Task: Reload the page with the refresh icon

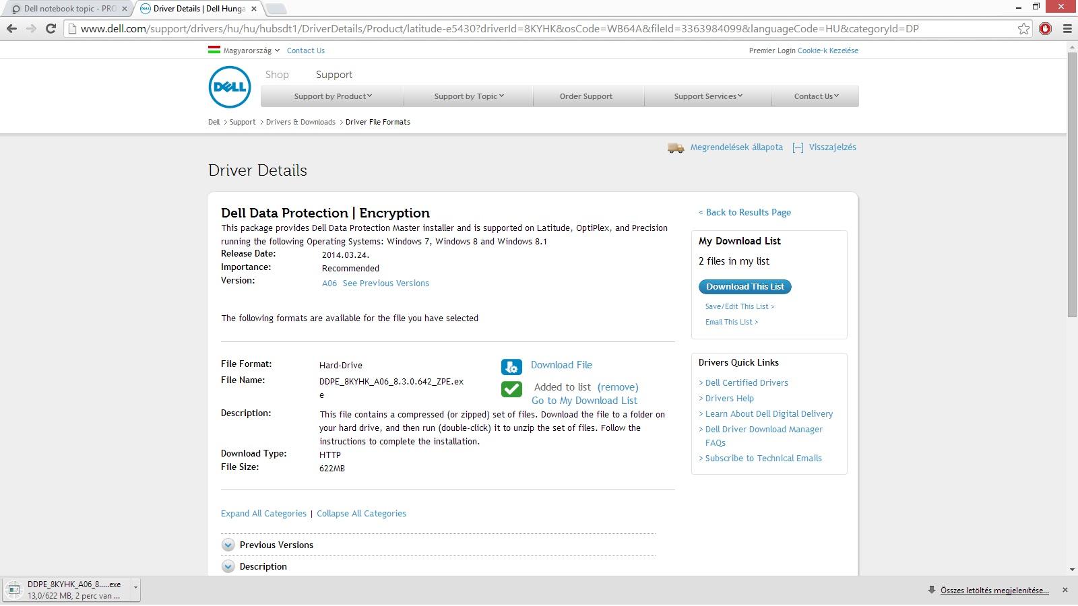Action: coord(51,28)
